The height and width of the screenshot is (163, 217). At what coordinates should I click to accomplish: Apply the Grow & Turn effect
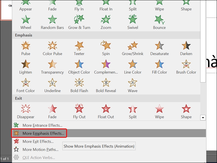(x=79, y=22)
